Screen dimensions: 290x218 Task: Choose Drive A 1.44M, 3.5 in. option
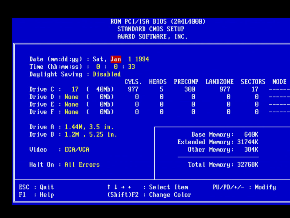click(x=89, y=127)
